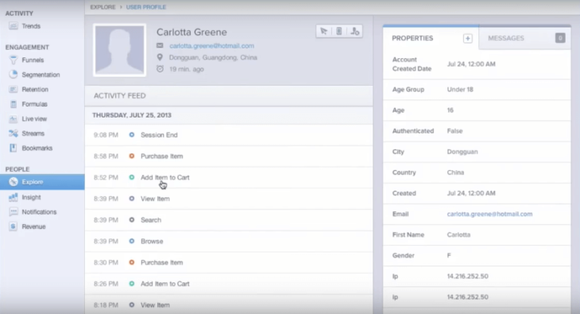
Task: Open Revenue in the sidebar
Action: tap(33, 227)
